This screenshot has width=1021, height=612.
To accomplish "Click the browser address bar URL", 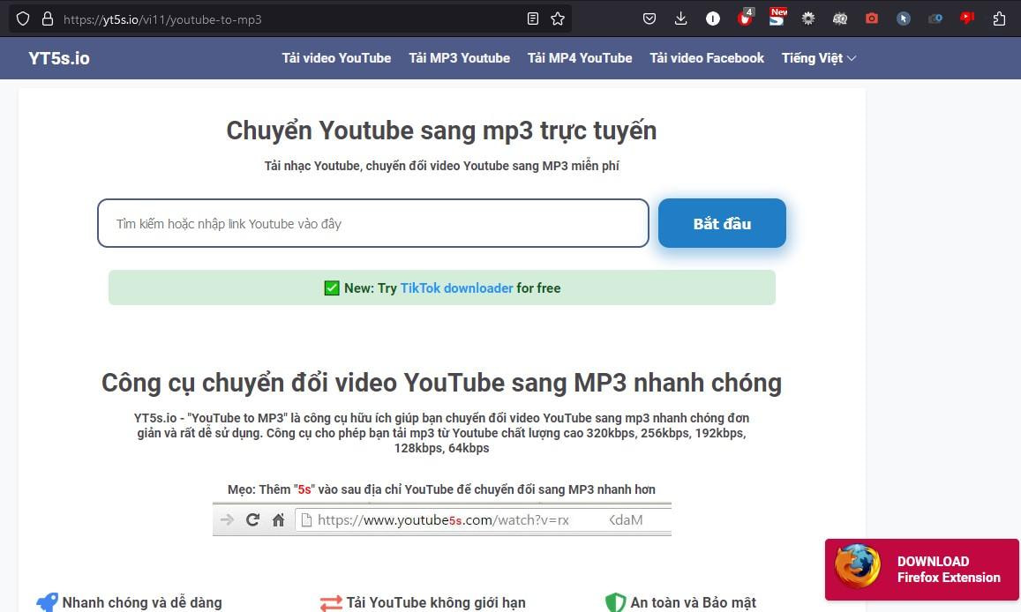I will (x=162, y=19).
